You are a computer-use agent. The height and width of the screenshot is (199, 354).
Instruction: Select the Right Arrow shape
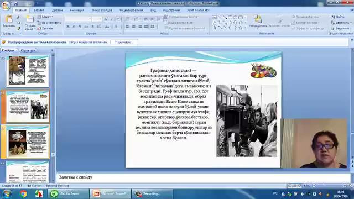[x=230, y=23]
